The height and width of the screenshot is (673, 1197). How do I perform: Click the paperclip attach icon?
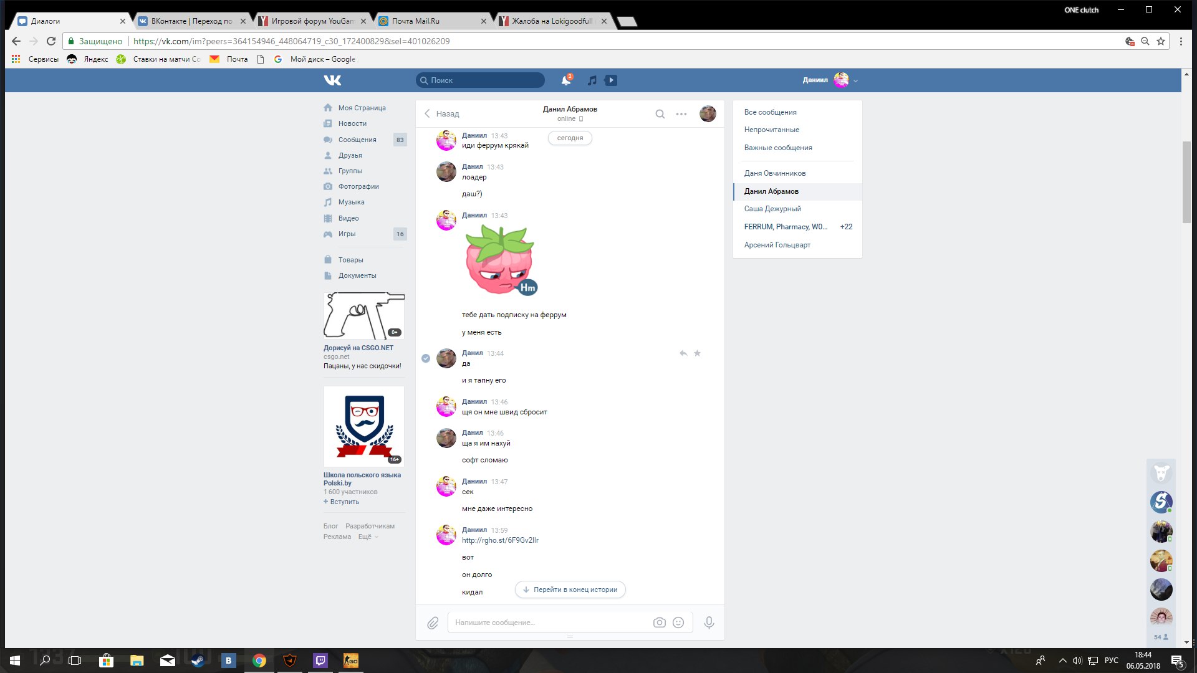[433, 623]
